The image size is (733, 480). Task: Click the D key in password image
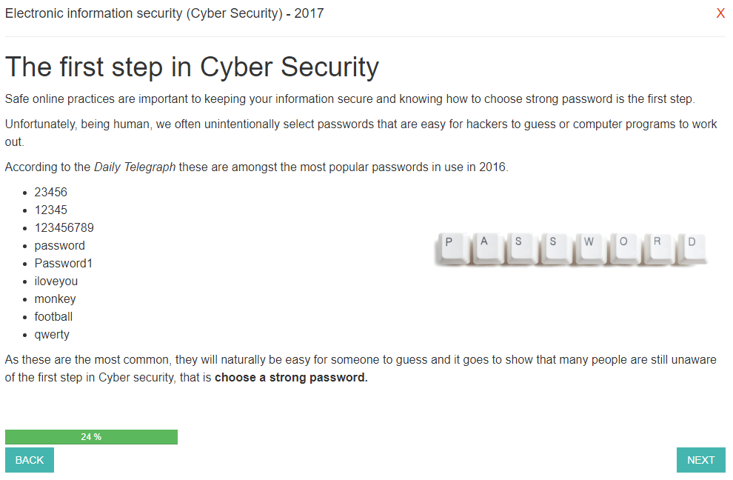click(x=693, y=248)
